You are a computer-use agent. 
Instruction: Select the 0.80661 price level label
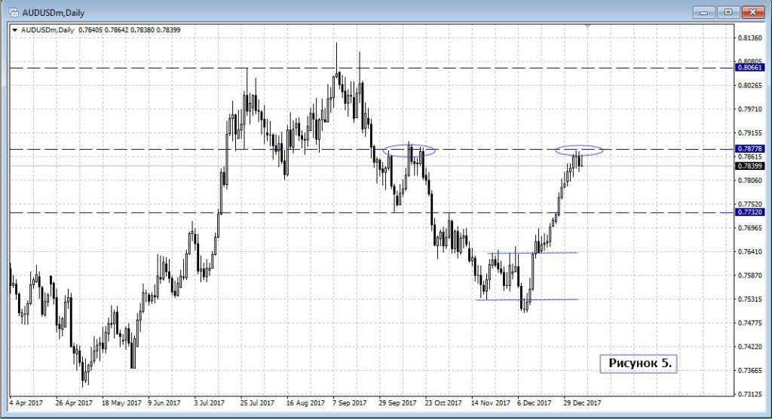752,68
